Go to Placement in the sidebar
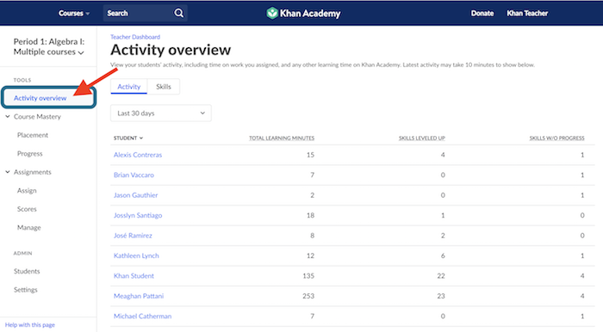The width and height of the screenshot is (603, 332). 33,135
